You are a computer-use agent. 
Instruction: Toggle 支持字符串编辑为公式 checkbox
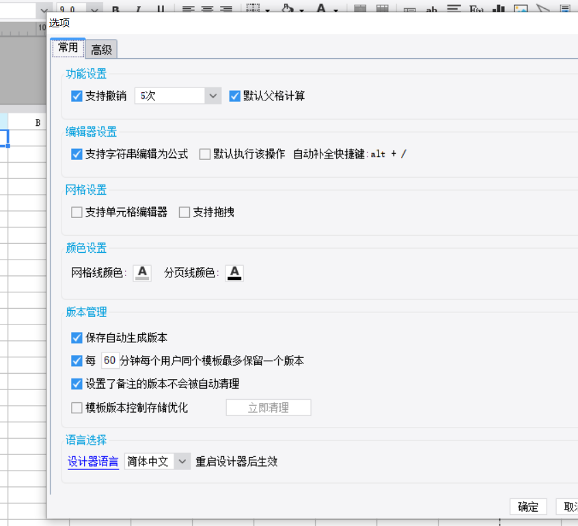tap(77, 154)
